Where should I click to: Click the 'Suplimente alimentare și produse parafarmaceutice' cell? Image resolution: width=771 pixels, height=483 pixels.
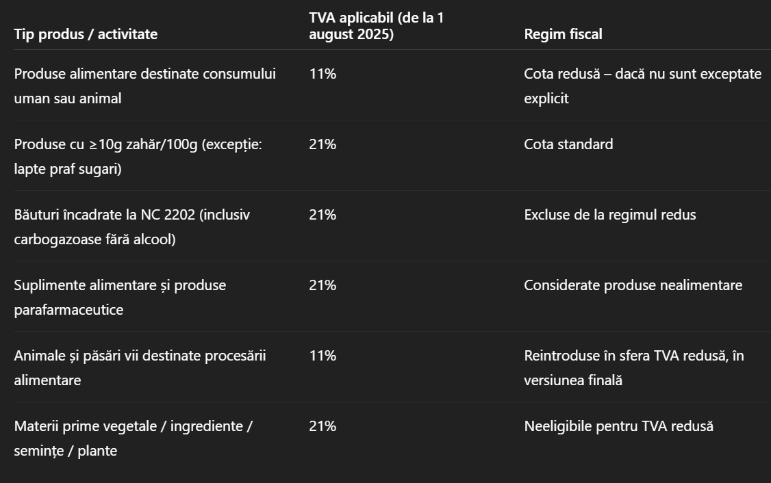tap(120, 298)
